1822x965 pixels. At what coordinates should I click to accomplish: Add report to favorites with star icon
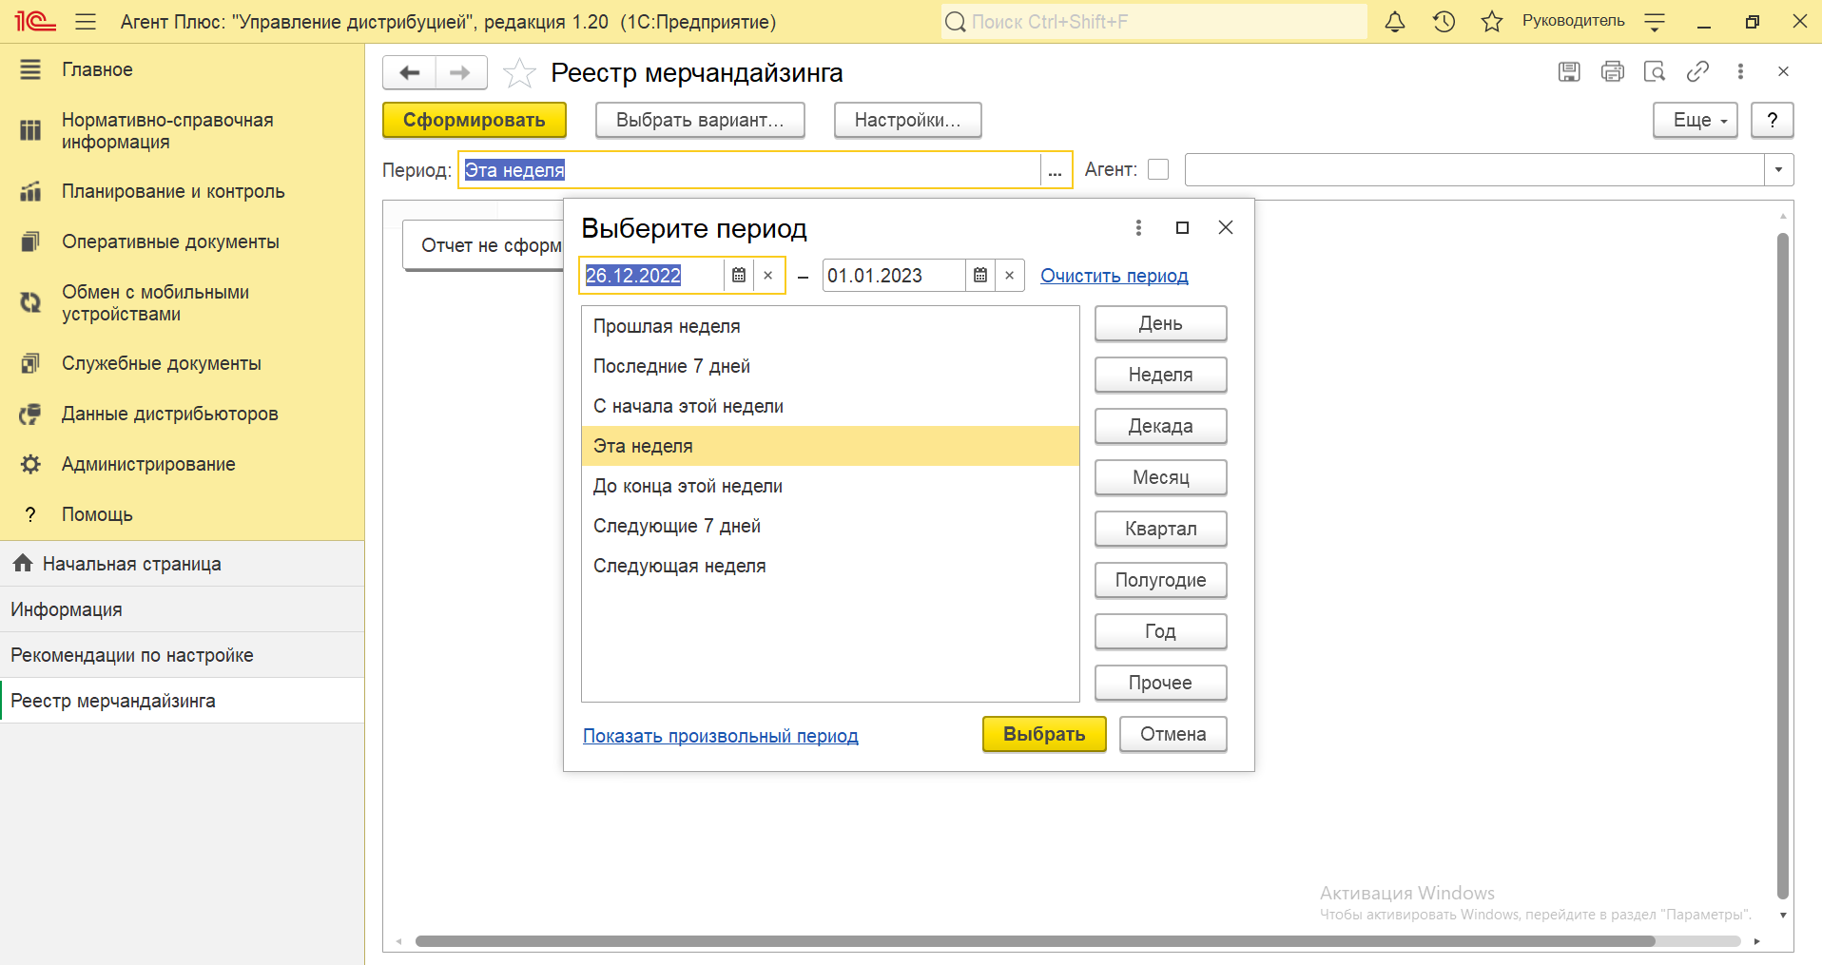(519, 72)
